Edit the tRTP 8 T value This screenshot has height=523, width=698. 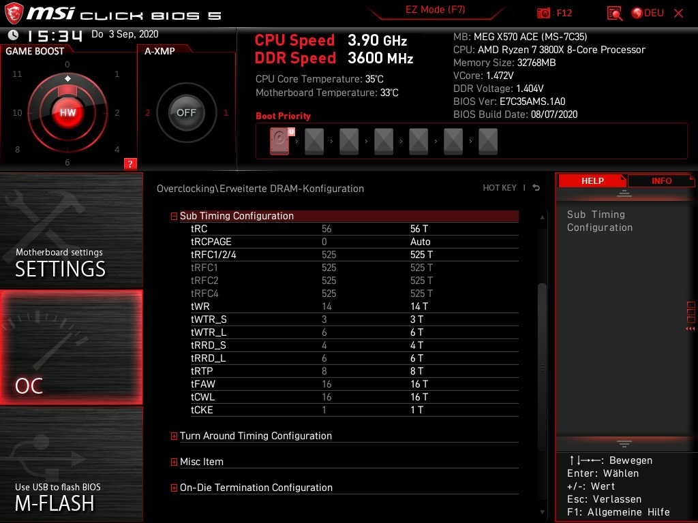point(416,371)
